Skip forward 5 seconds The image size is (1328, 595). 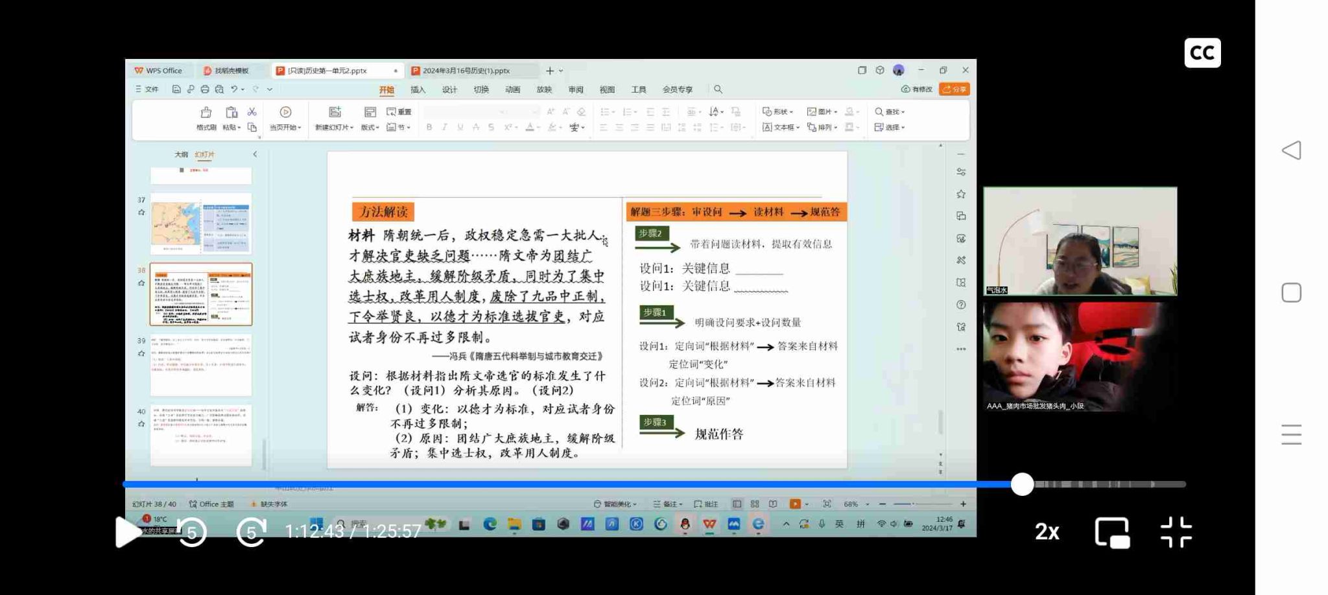(x=251, y=532)
